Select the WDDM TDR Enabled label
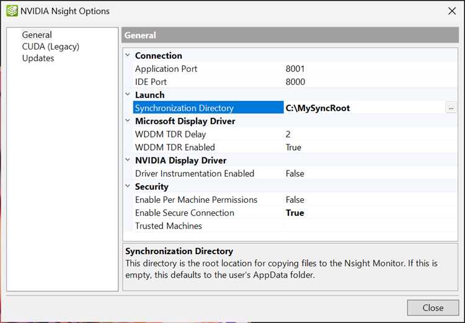Viewport: 465px width, 323px height. click(175, 148)
